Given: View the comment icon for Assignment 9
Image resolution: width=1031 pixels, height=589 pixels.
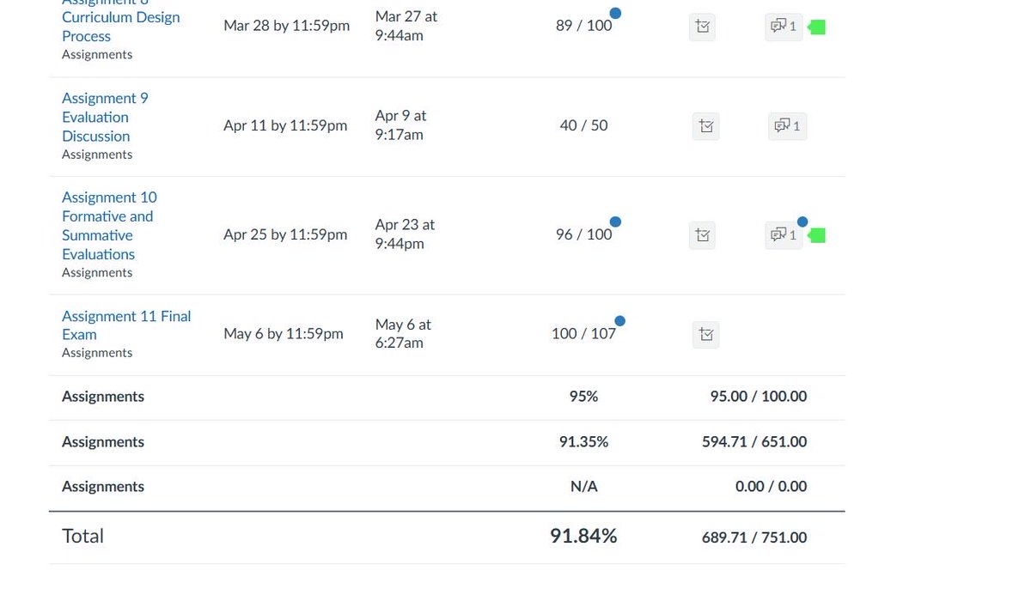Looking at the screenshot, I should 787,126.
